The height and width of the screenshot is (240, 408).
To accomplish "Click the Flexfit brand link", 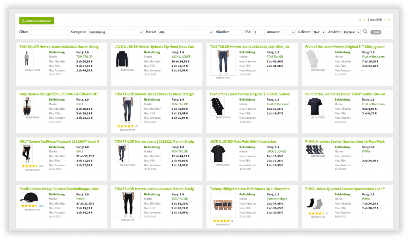I will coord(80,199).
